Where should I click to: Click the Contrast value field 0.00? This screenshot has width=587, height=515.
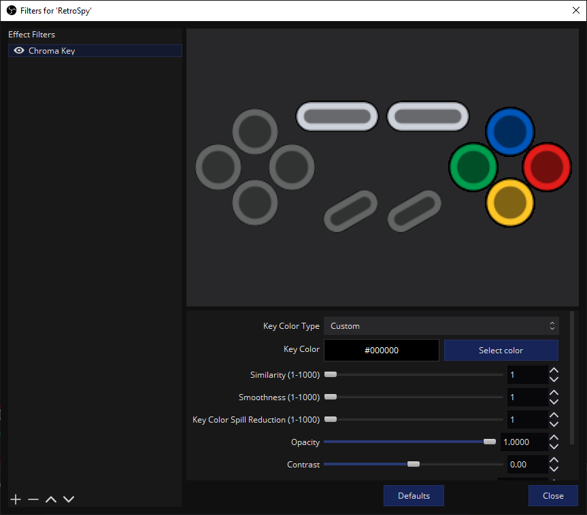tap(527, 464)
